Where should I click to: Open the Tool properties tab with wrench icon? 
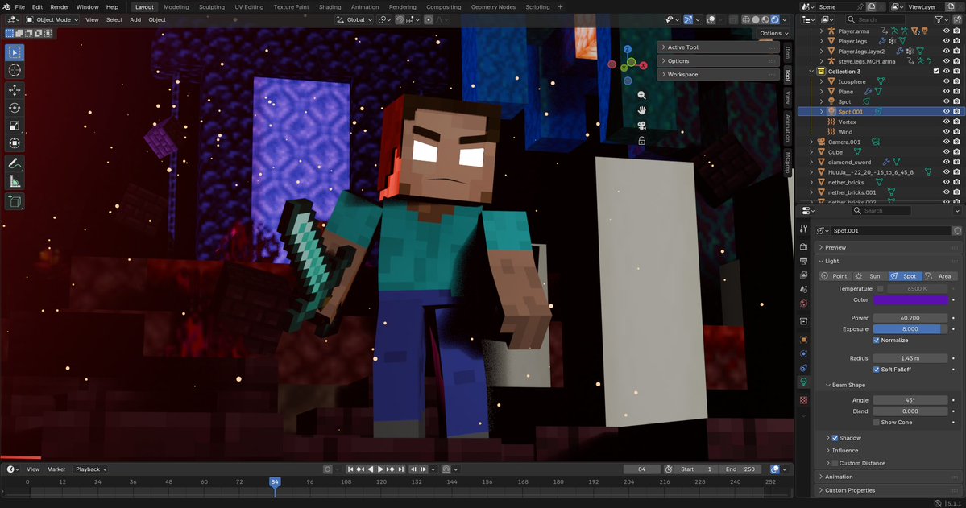point(803,229)
